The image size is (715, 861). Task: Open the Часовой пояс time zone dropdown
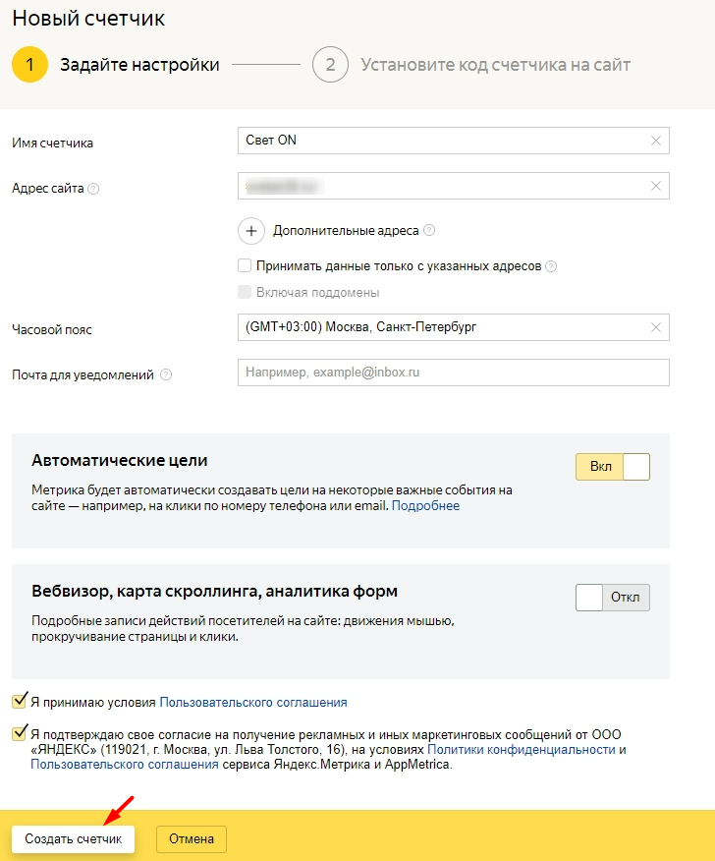pos(442,327)
